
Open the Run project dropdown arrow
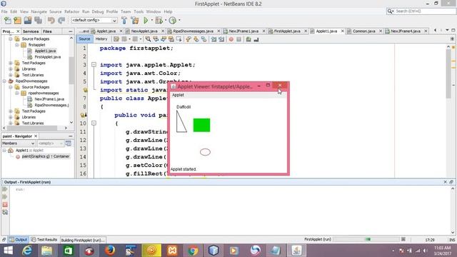tap(151, 21)
